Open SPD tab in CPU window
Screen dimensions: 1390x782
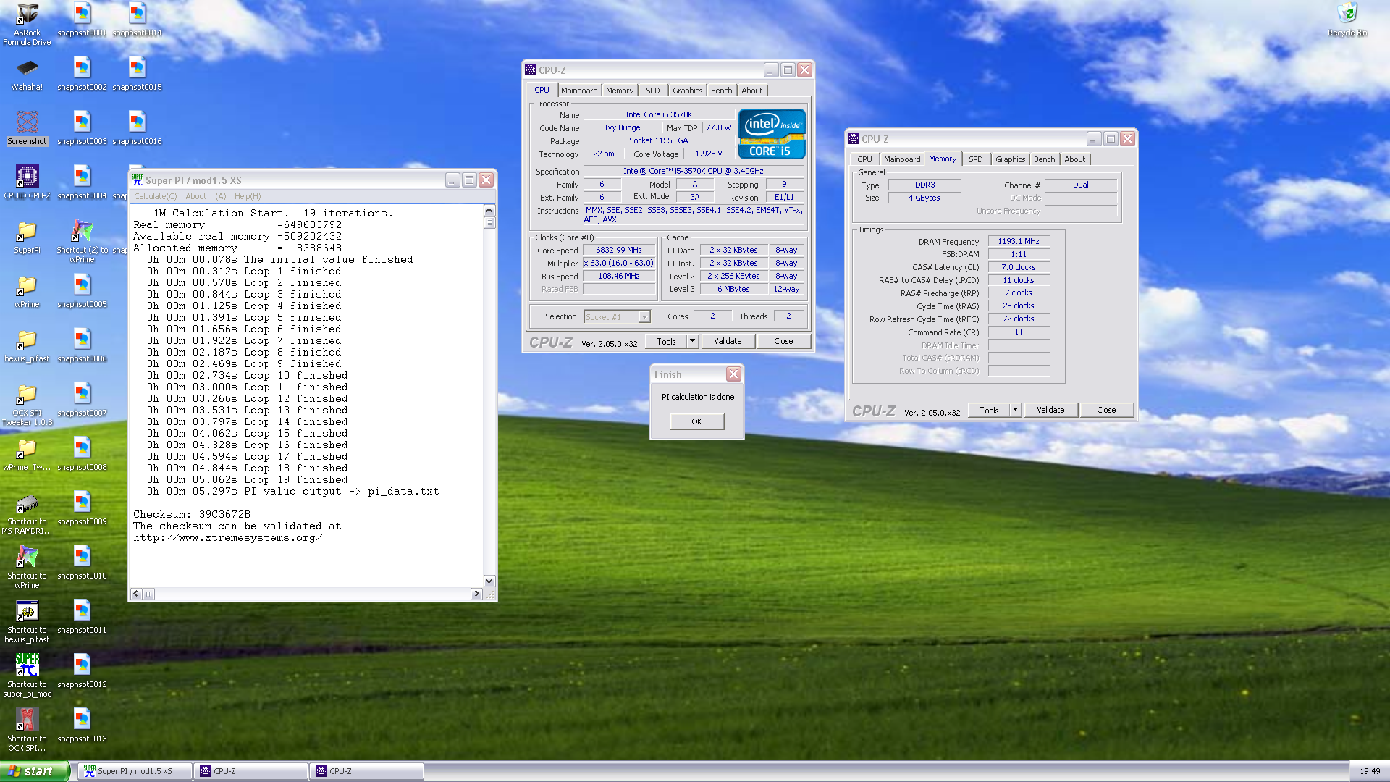pos(653,91)
